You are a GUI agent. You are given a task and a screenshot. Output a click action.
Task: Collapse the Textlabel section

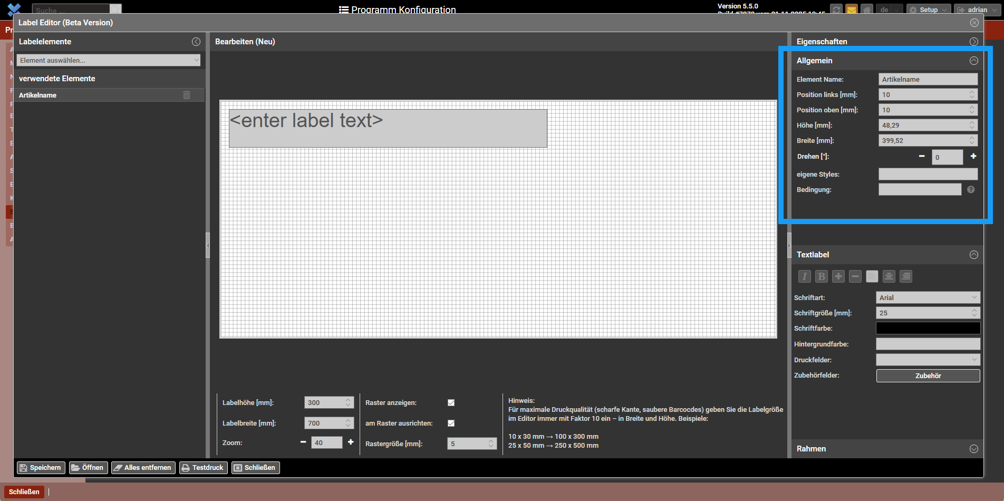point(973,255)
